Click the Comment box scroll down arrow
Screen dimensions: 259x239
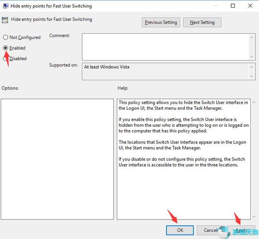[x=252, y=56]
